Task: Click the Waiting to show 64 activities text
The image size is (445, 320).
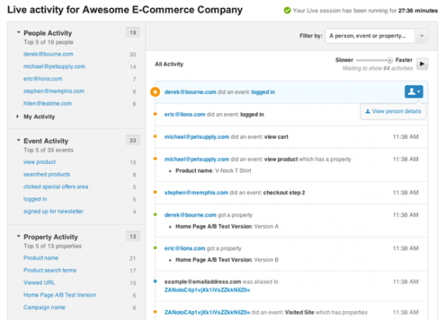Action: pos(378,69)
